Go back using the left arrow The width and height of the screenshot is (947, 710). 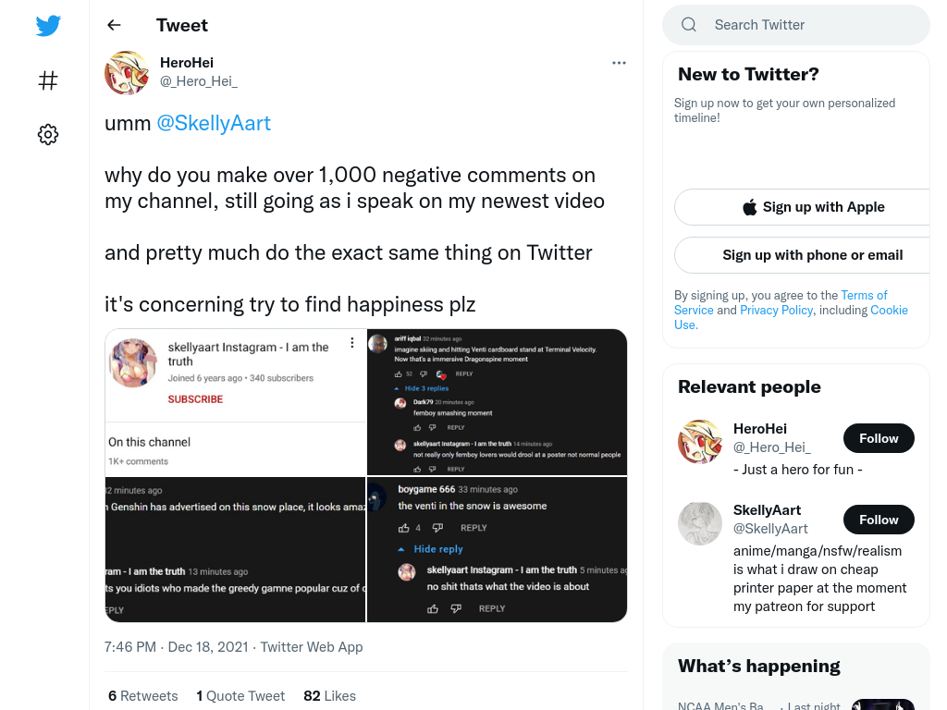point(114,25)
